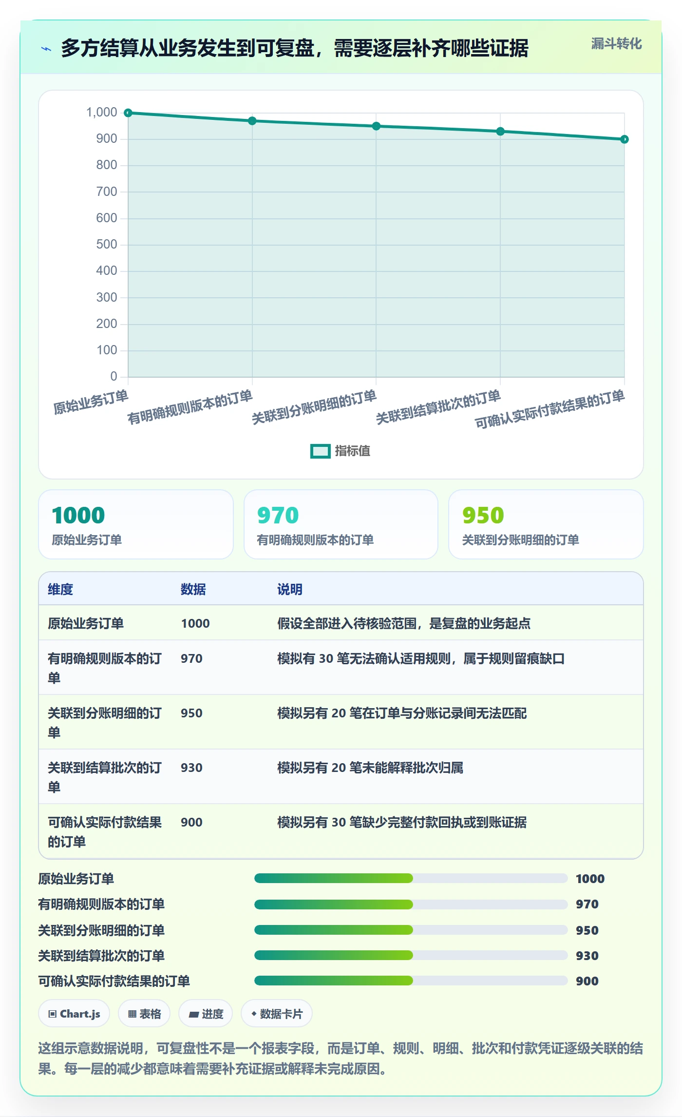Click the description about 30 笔无法确认适用规则
682x1117 pixels.
[x=421, y=659]
